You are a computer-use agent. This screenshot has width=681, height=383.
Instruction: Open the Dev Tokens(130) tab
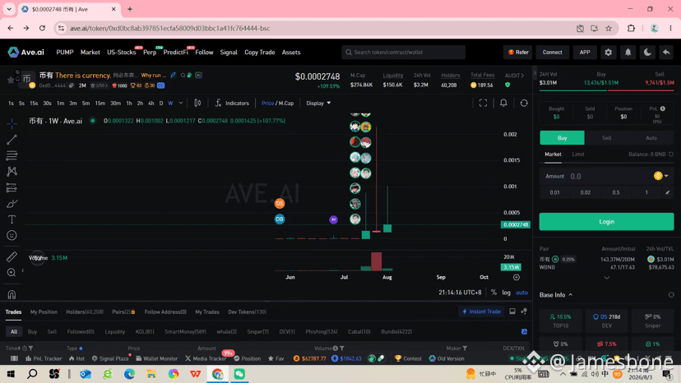247,311
